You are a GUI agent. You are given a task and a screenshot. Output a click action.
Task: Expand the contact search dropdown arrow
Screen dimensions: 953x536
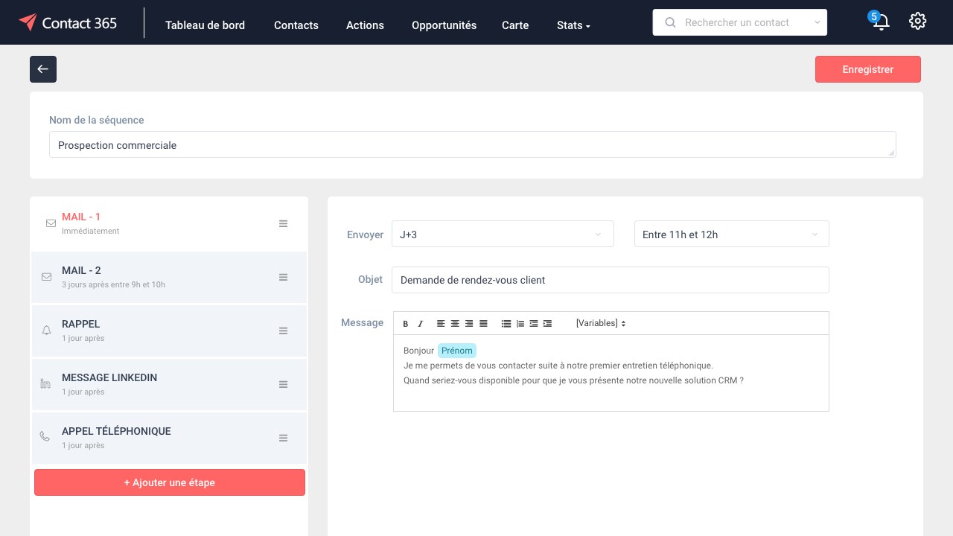click(x=817, y=22)
